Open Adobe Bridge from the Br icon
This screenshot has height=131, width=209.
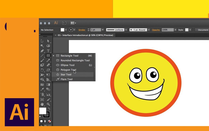(64, 23)
